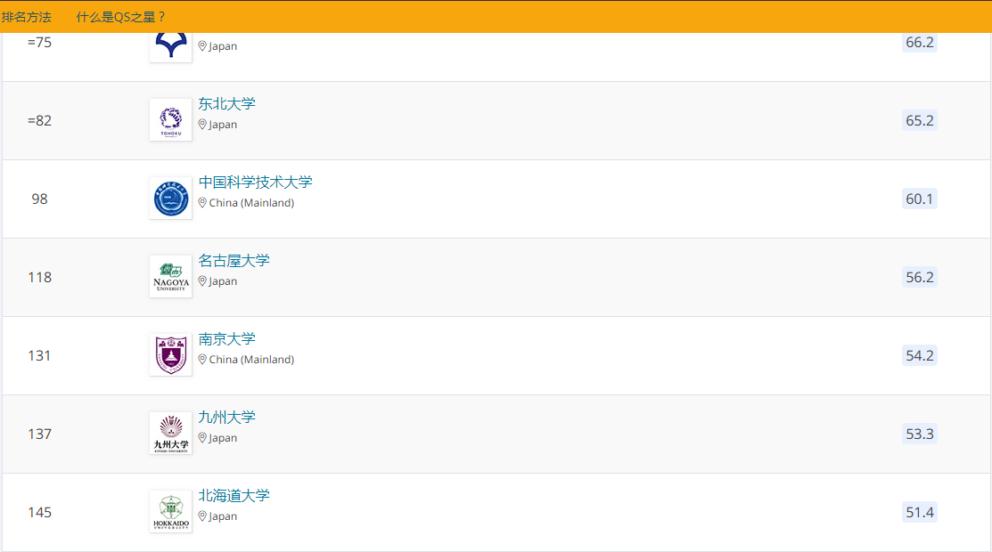
Task: Click the rank number 131
Action: pyautogui.click(x=39, y=356)
